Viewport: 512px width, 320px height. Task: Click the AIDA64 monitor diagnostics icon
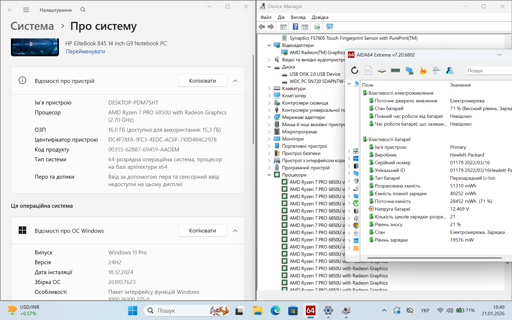click(x=409, y=70)
